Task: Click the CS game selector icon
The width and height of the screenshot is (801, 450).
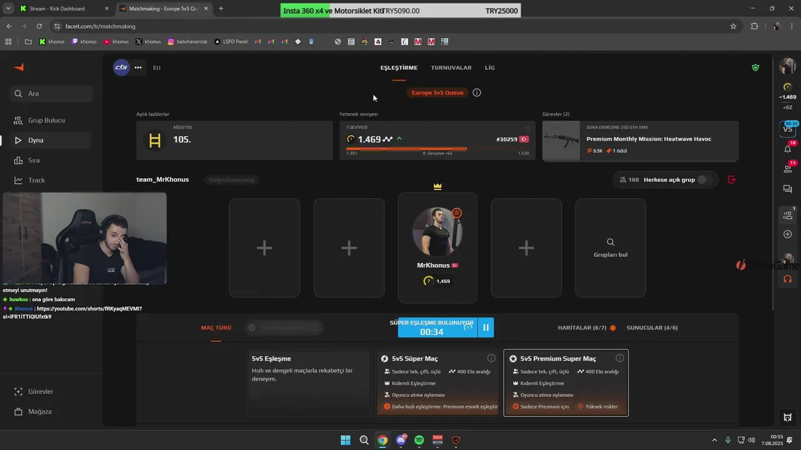Action: coord(121,67)
